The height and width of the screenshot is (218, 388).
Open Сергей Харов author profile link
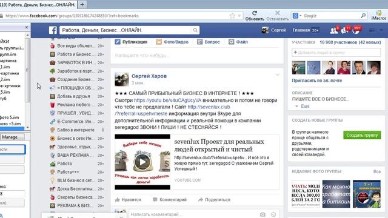[x=149, y=76]
